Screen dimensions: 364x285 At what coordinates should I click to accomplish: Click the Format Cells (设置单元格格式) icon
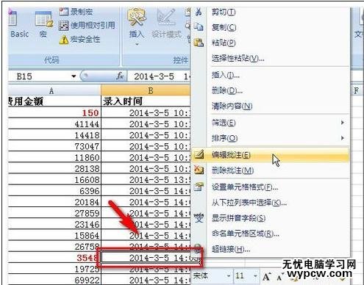coord(199,187)
